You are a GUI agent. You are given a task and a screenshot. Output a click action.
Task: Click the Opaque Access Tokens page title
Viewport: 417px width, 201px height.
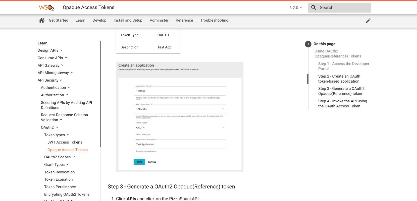tap(88, 8)
